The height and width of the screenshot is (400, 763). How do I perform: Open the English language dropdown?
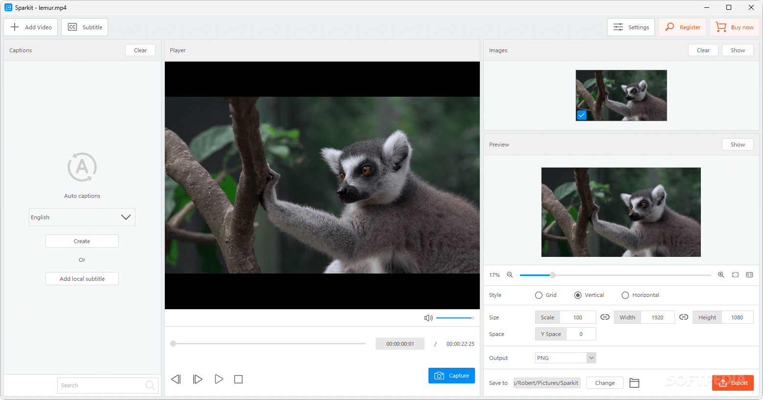[x=82, y=217]
